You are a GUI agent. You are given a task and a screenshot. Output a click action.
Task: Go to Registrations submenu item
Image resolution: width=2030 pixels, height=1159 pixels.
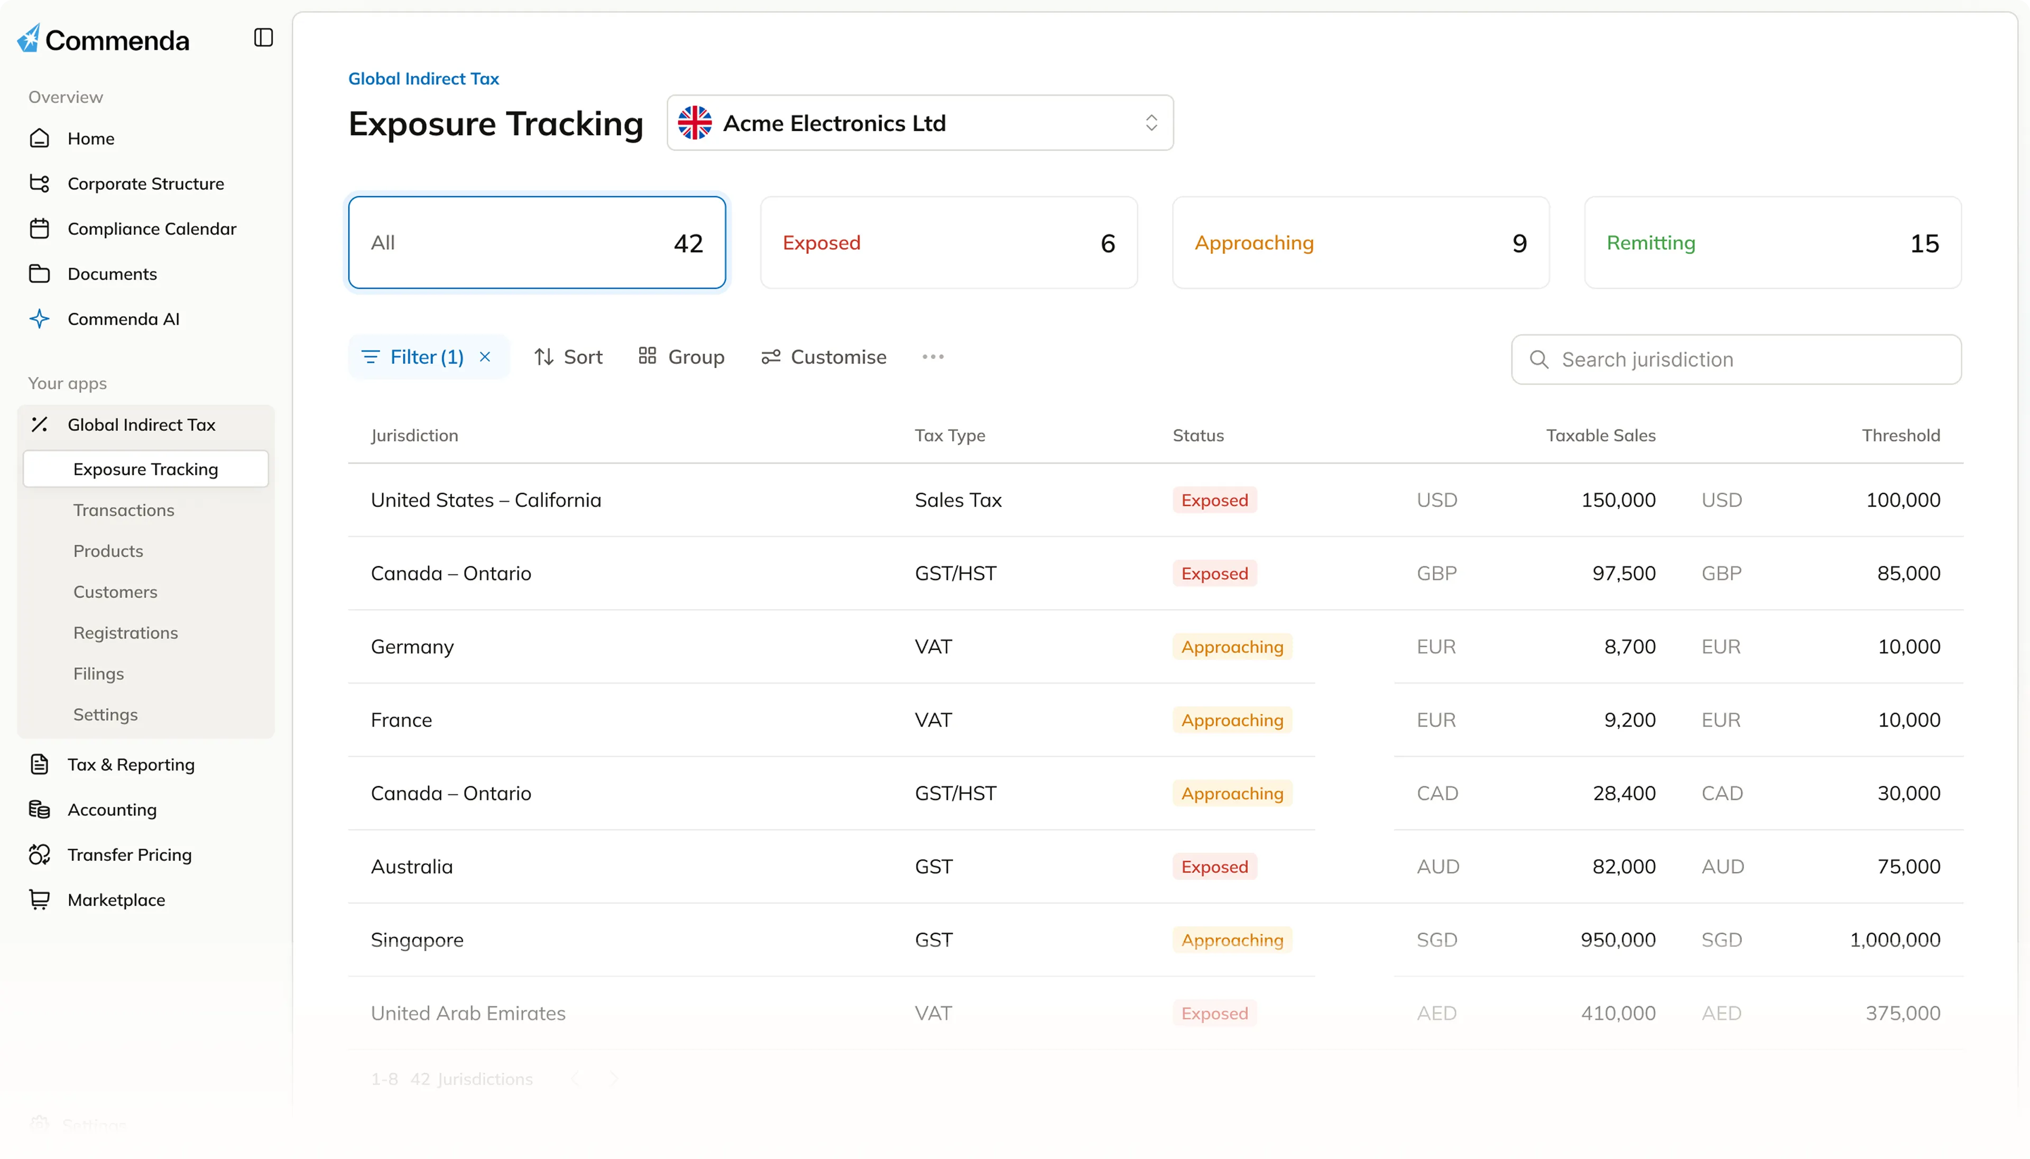[x=126, y=633]
